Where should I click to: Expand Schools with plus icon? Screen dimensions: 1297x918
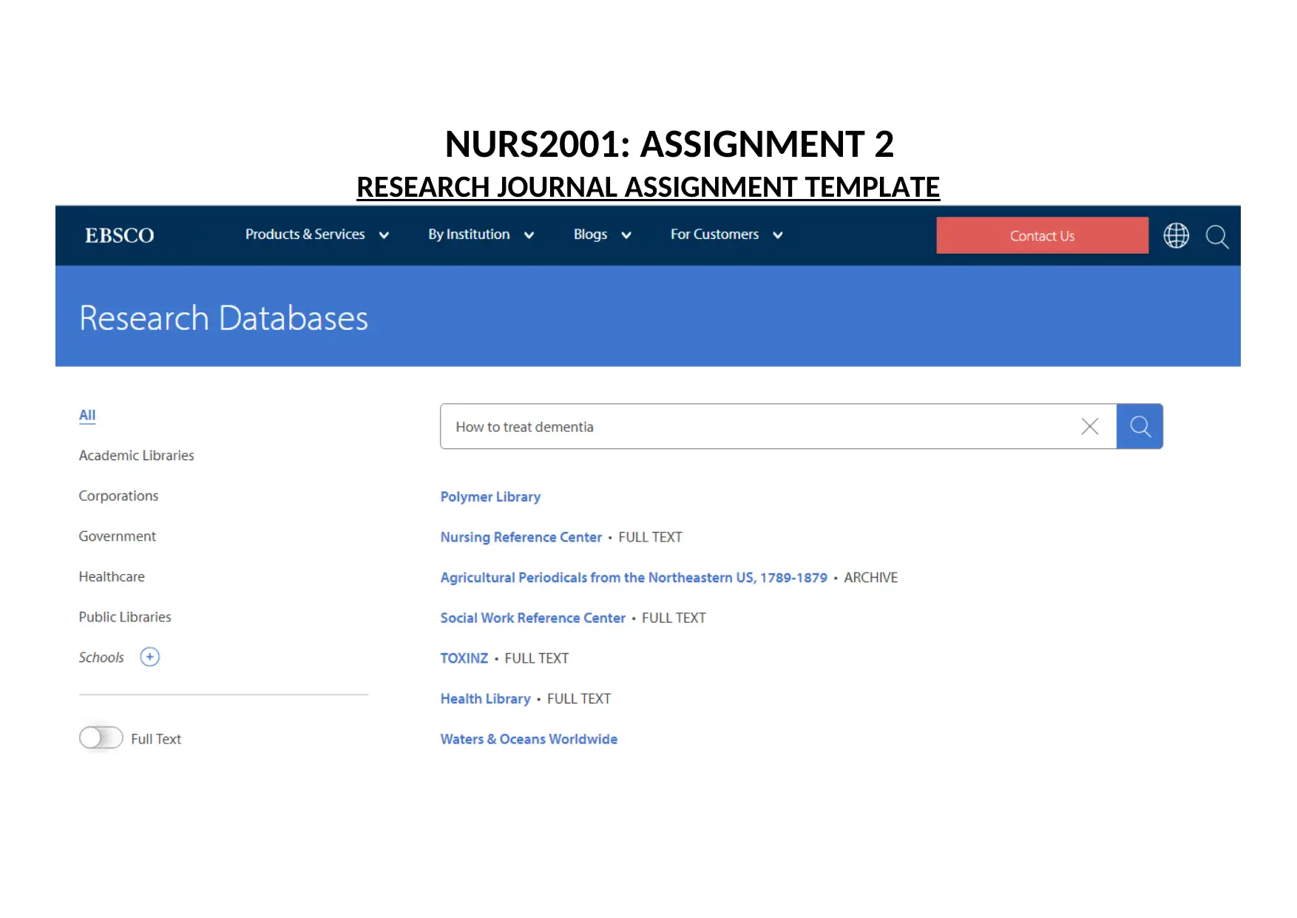coord(150,657)
